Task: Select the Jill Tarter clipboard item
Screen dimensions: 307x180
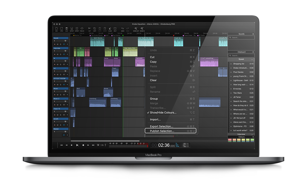Action: pos(237,97)
